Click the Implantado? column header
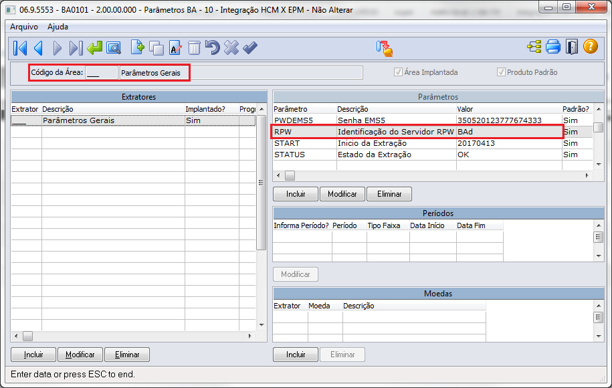 (x=211, y=109)
